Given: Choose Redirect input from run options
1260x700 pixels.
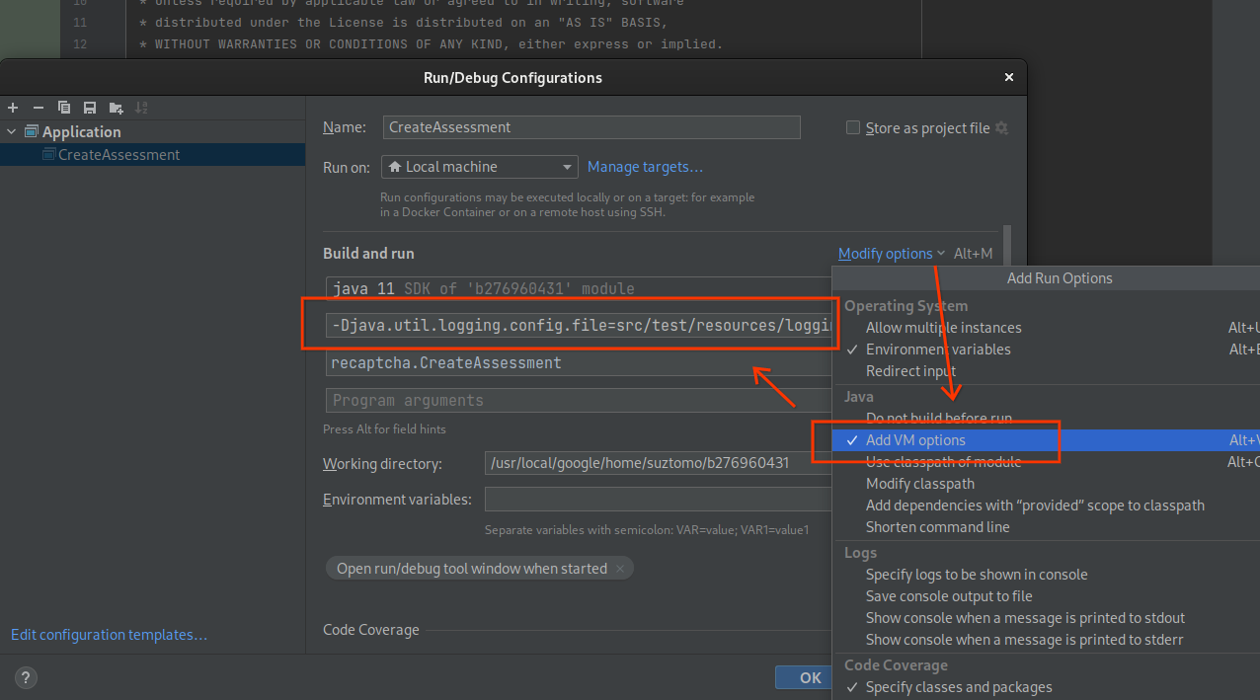Looking at the screenshot, I should [910, 370].
